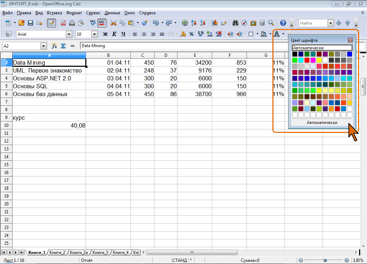Screen dimensions: 367x264
Task: Find next with the down arrow
Action: [x=338, y=23]
